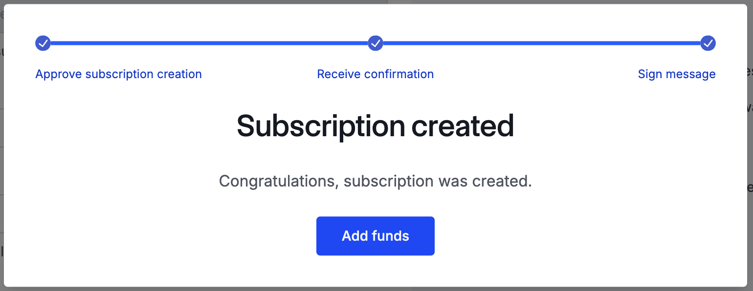Click progress line between Approve and Receive steps
This screenshot has height=291, width=753.
coord(209,43)
